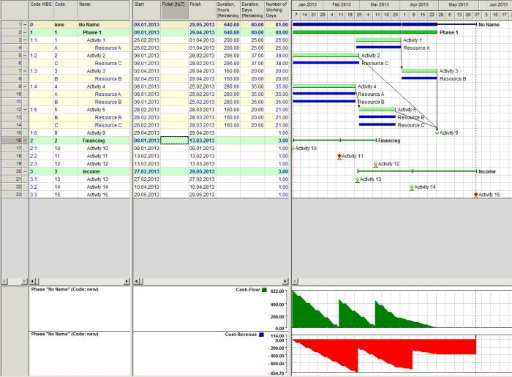The height and width of the screenshot is (377, 512).
Task: Click No Name working days 81.00
Action: click(277, 24)
